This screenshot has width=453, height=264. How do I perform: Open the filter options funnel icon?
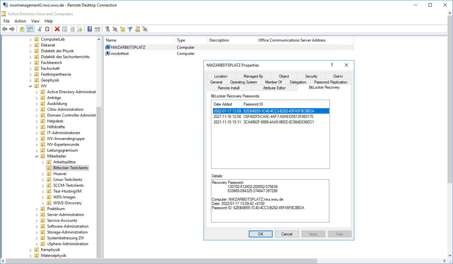tap(130, 29)
